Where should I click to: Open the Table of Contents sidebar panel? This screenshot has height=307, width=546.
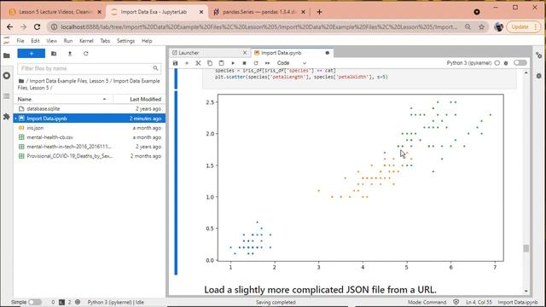6,96
